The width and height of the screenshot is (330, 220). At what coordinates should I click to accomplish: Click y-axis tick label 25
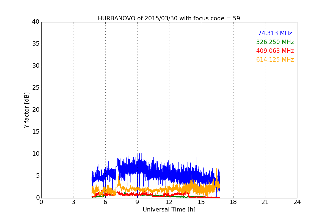[36, 88]
